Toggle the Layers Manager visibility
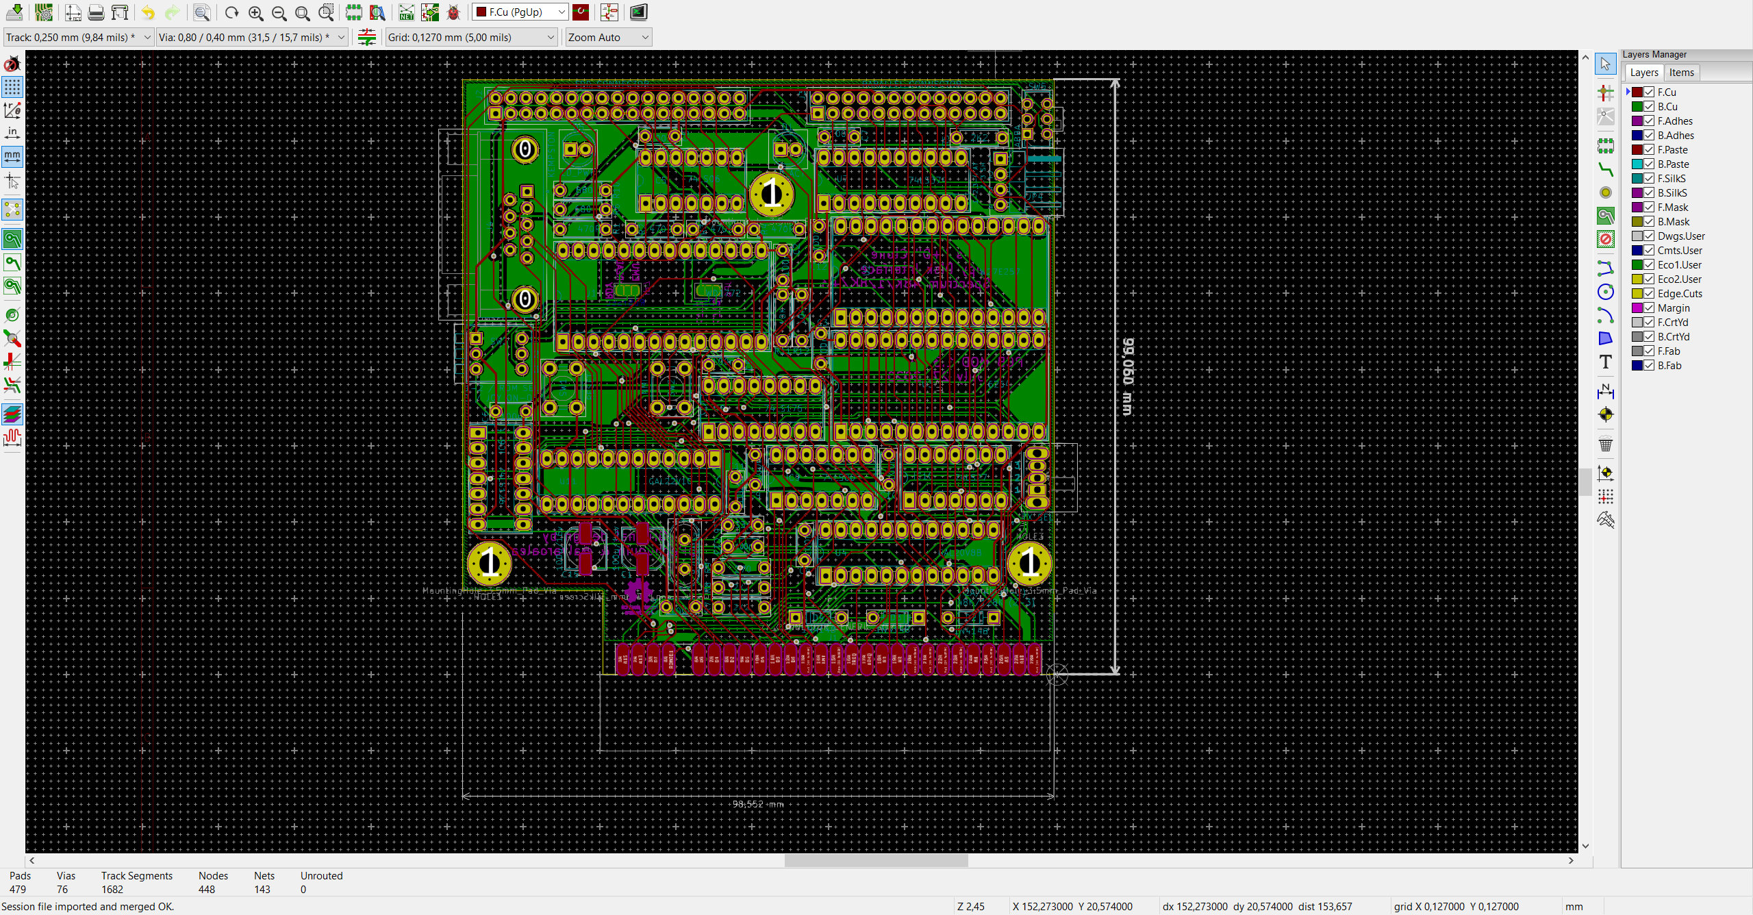This screenshot has height=915, width=1753. pos(12,414)
